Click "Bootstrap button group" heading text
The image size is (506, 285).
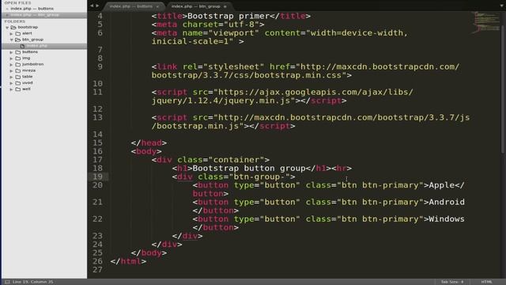(x=249, y=169)
